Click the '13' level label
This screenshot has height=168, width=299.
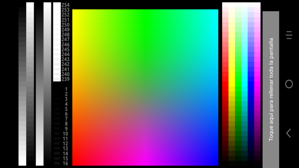pyautogui.click(x=65, y=149)
